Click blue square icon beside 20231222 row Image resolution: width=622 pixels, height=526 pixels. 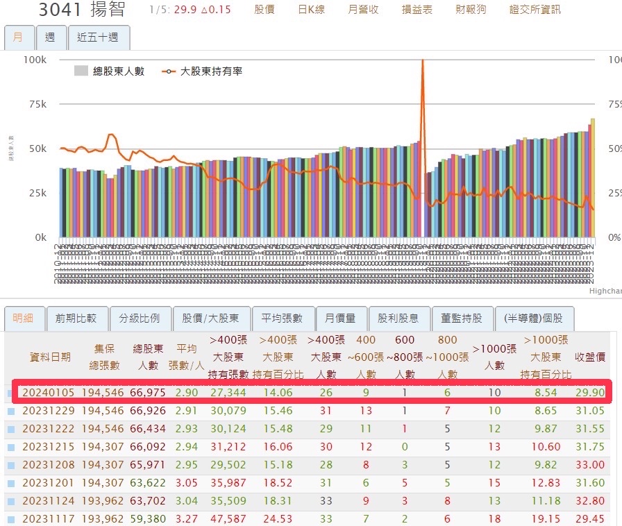10,430
